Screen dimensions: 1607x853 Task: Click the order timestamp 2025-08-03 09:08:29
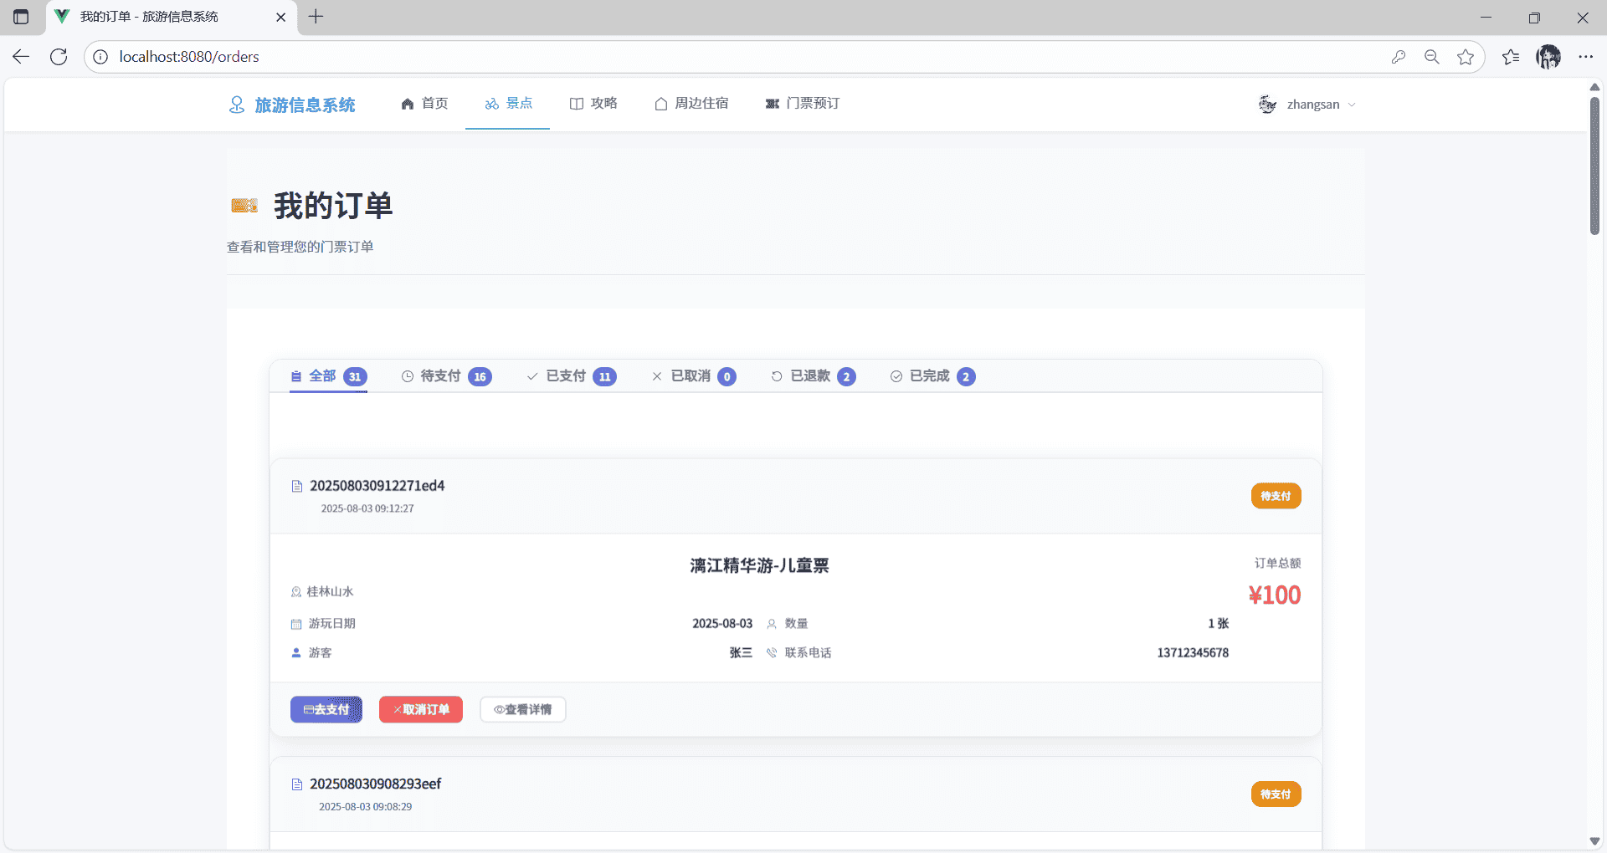point(366,807)
